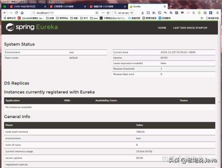Open the 移动版书签 folder
The height and width of the screenshot is (168, 222).
click(212, 18)
